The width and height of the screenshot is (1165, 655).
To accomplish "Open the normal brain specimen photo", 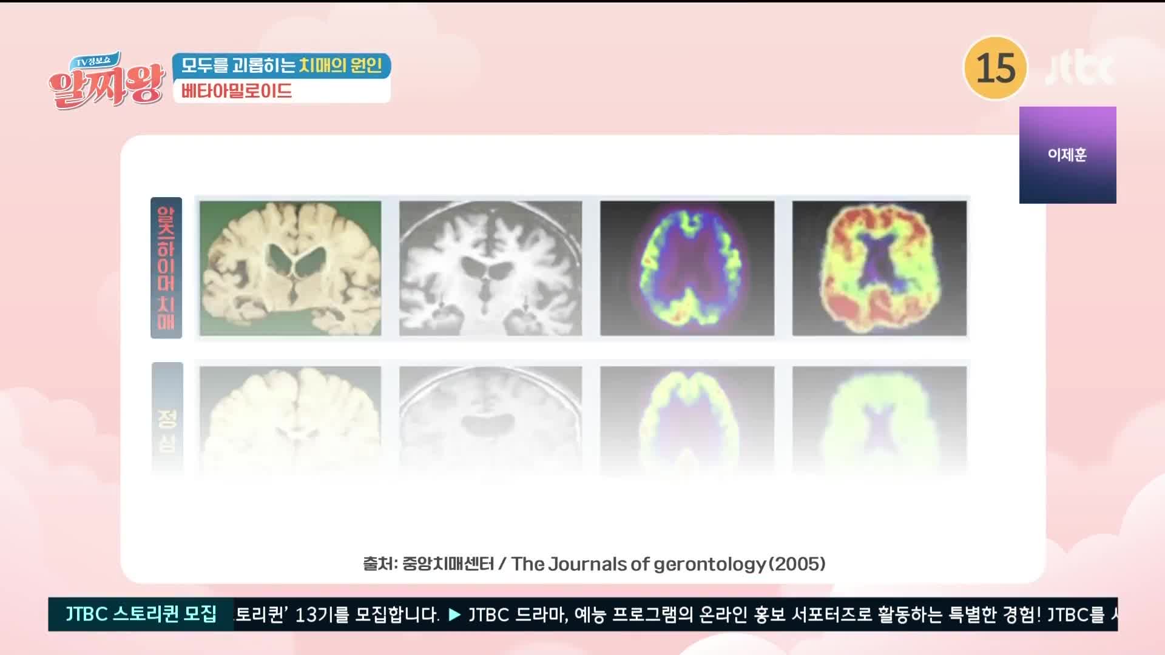I will pos(290,418).
